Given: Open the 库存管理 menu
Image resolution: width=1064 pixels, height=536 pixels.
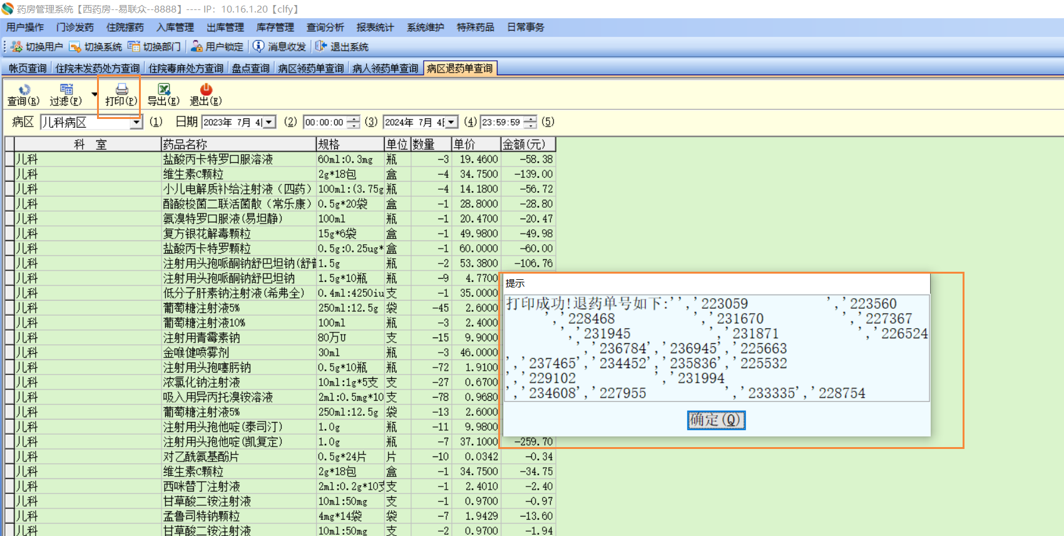Looking at the screenshot, I should pyautogui.click(x=275, y=28).
